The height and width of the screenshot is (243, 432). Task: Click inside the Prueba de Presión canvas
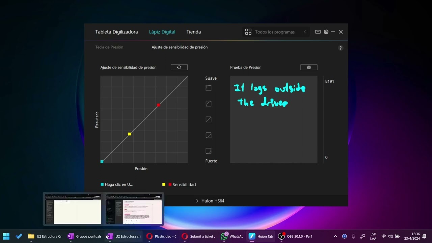click(274, 119)
